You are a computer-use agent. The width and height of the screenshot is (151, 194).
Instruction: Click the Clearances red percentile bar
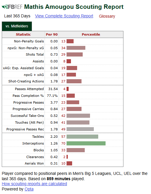point(67,157)
